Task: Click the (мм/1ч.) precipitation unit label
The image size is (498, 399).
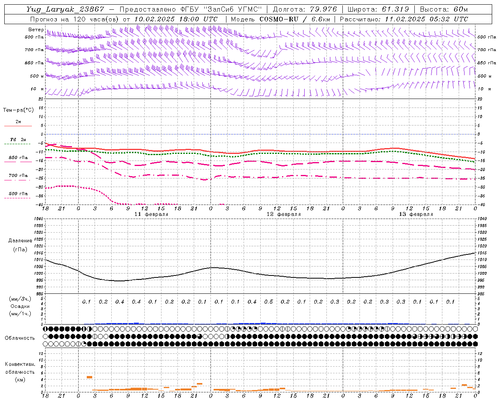Action: (x=20, y=314)
